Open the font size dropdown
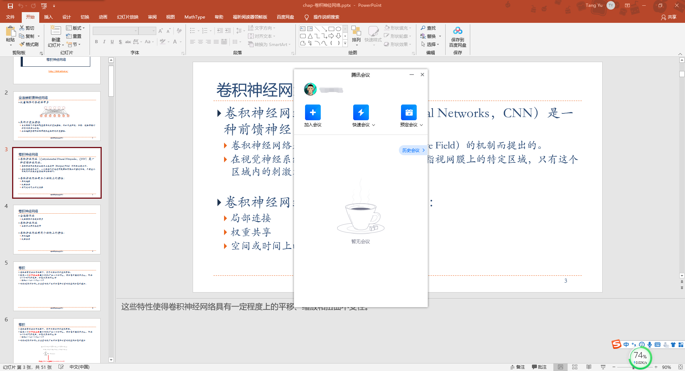This screenshot has width=685, height=371. (153, 31)
